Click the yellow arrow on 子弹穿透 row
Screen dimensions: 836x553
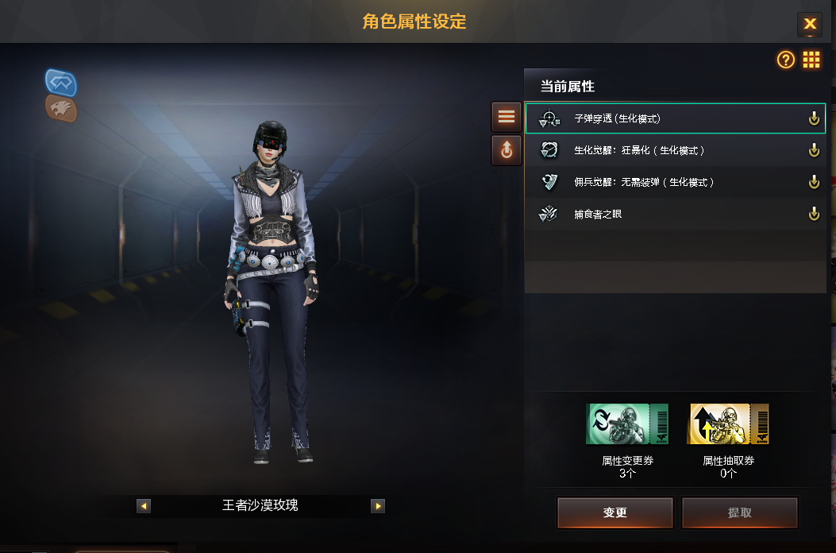(814, 118)
